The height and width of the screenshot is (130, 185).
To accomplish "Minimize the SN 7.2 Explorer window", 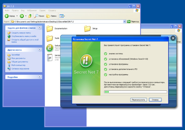I will (130, 6).
